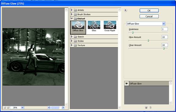The height and width of the screenshot is (112, 176).
Task: Click the delete effect layer trash icon
Action: 150,107
